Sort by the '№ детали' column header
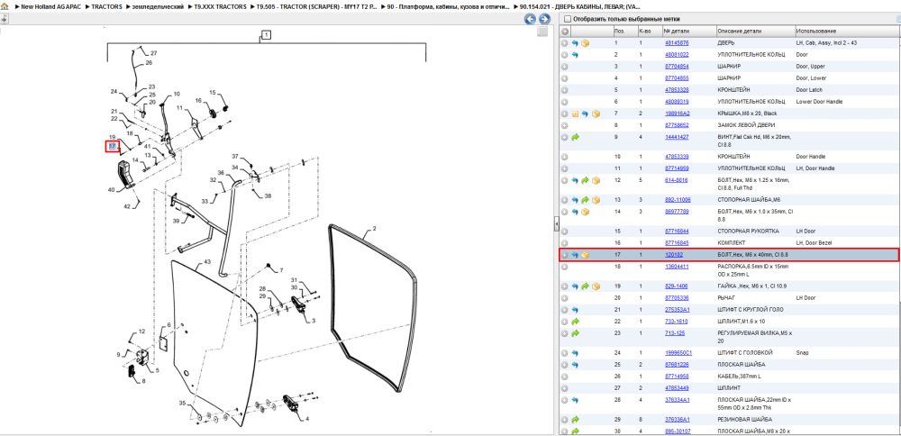This screenshot has height=436, width=901. point(688,31)
